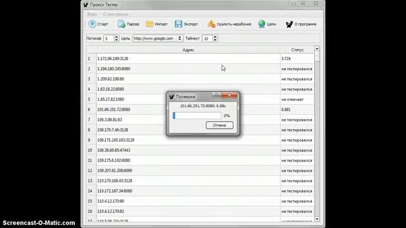Viewport: 406px width, 228px height.
Task: Select address 1.63.18.22:8080
Action: 110,89
